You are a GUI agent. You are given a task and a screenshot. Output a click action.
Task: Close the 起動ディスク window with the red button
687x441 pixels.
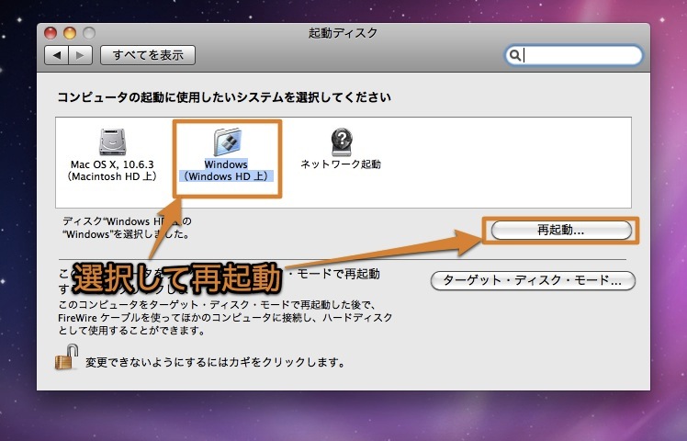51,33
